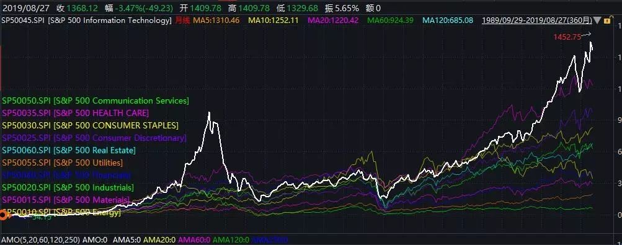Screen dimensions: 622x245
Task: Click the amplitude value 5.65%
Action: point(347,8)
